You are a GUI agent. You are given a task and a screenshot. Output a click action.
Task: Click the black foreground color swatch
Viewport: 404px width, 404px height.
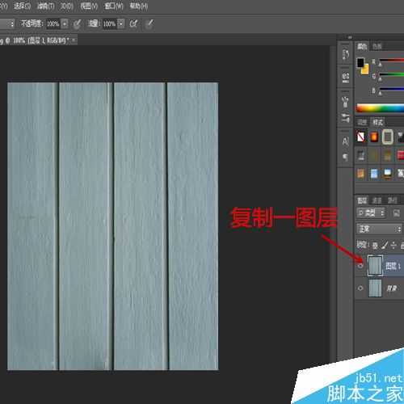[360, 63]
